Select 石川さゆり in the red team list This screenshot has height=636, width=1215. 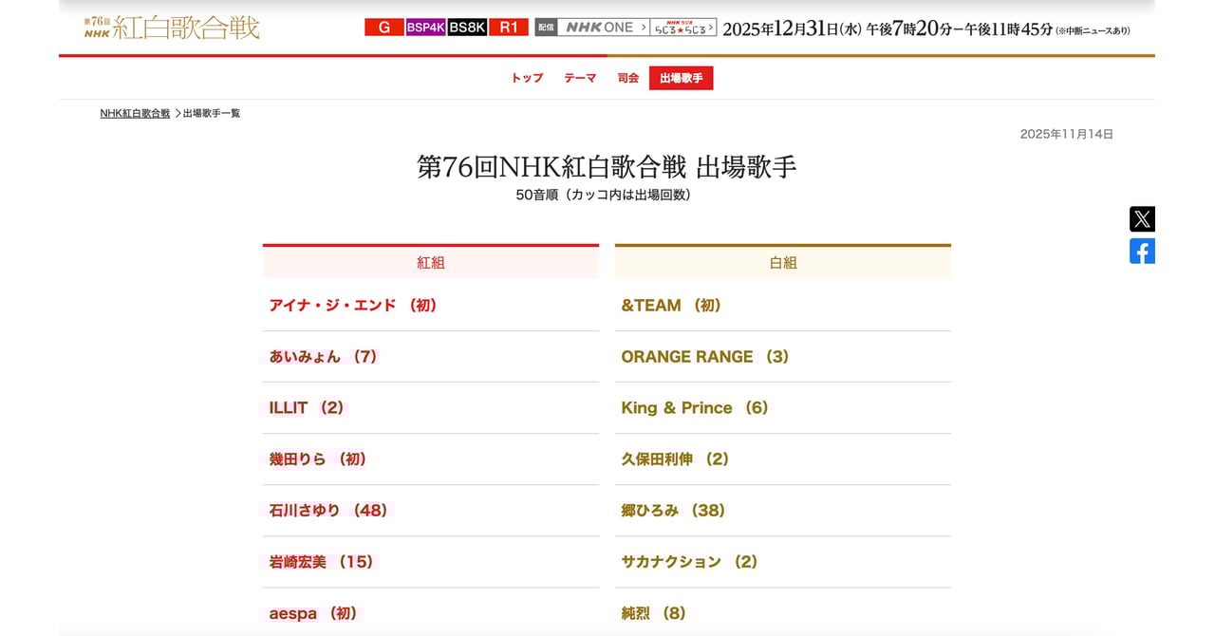[328, 511]
